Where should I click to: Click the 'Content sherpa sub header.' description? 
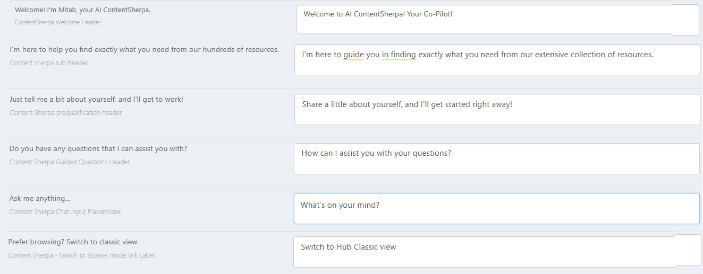49,63
